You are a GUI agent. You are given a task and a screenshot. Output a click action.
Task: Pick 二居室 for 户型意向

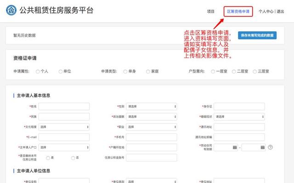[x=234, y=72]
